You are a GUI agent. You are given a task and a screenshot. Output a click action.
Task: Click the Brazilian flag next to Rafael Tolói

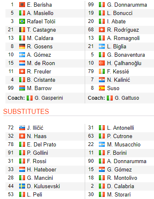[22, 21]
